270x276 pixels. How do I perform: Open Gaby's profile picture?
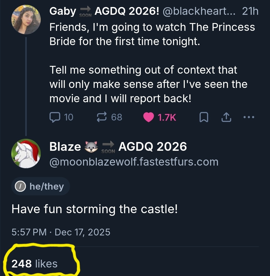26,19
